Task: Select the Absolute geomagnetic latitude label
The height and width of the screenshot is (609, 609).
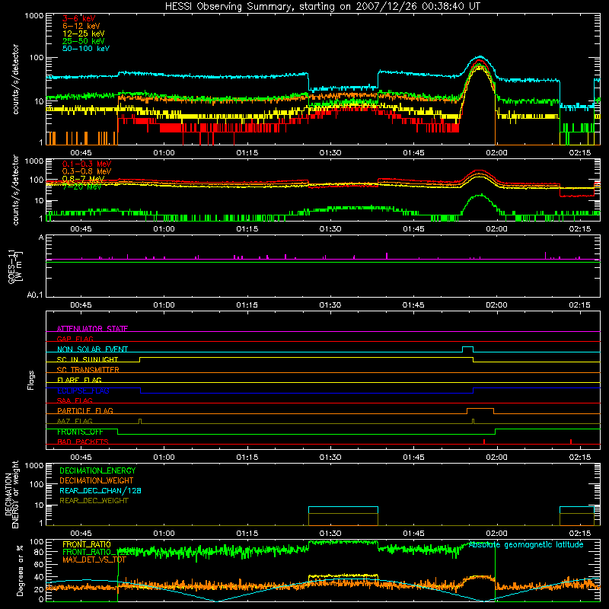Action: click(x=526, y=544)
